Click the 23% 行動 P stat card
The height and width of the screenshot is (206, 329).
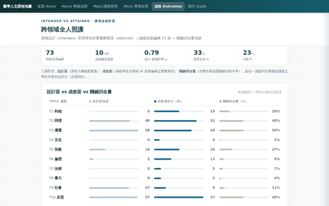click(x=263, y=56)
